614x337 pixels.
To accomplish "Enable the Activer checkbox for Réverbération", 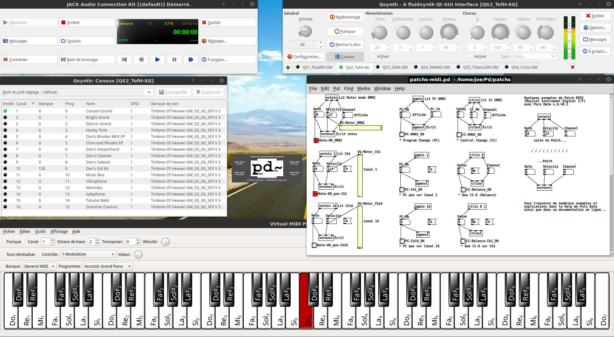I will (x=373, y=56).
